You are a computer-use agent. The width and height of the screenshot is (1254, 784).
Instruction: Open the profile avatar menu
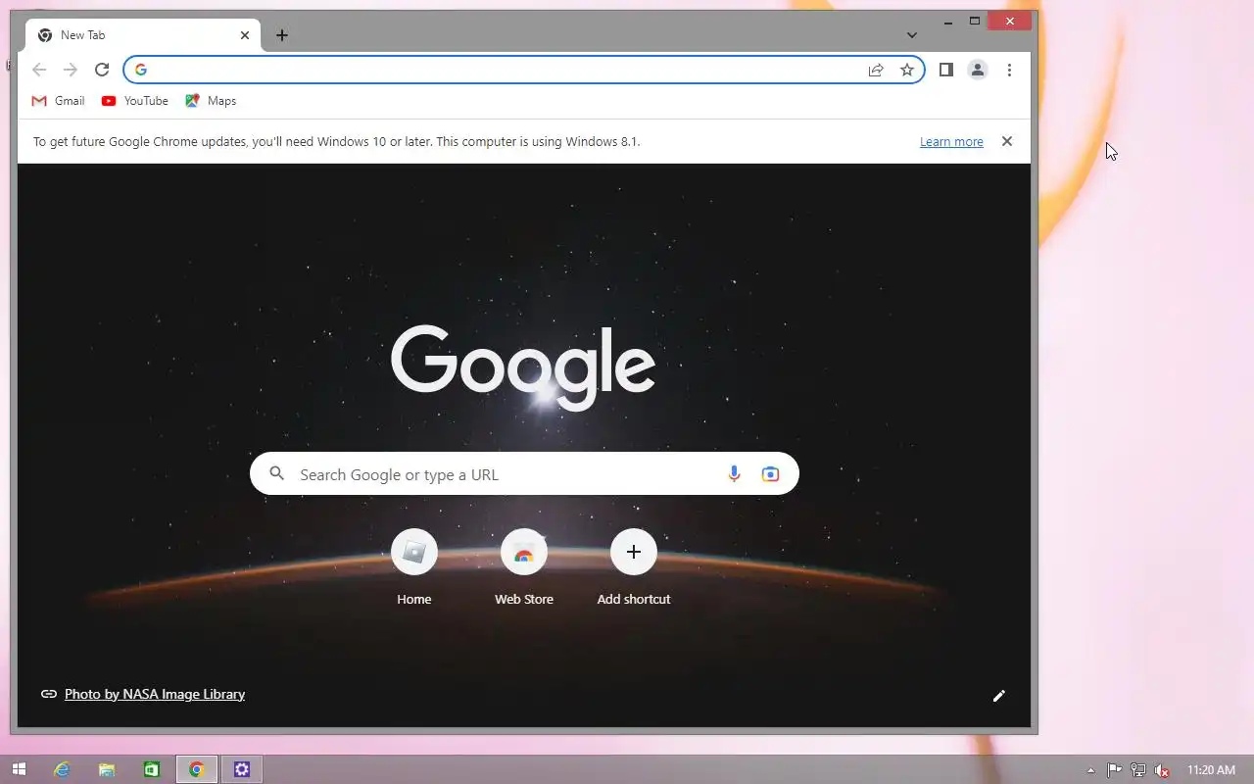tap(978, 70)
